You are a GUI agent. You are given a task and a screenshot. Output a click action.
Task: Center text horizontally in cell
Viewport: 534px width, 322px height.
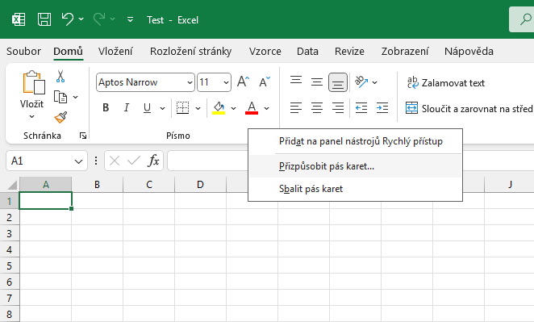pyautogui.click(x=317, y=107)
